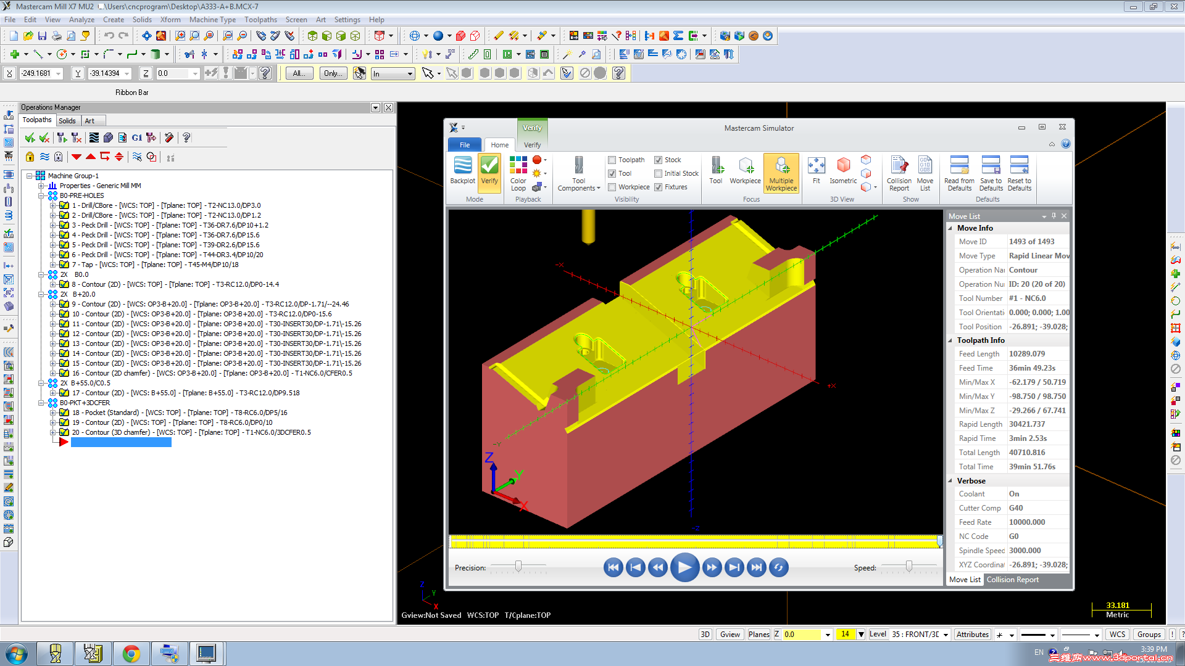Screen dimensions: 1185x666
Task: Click the All... selection button
Action: 299,73
